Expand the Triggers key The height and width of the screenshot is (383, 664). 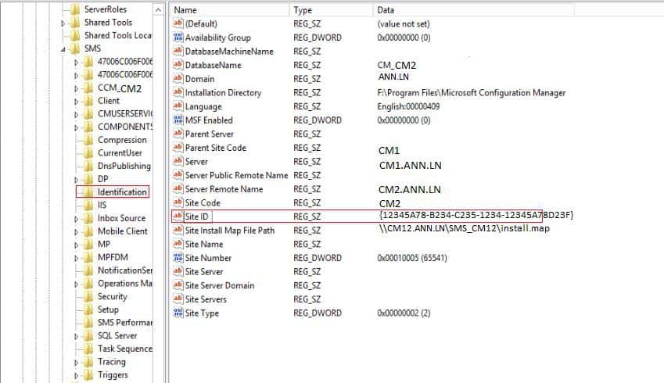coord(76,375)
